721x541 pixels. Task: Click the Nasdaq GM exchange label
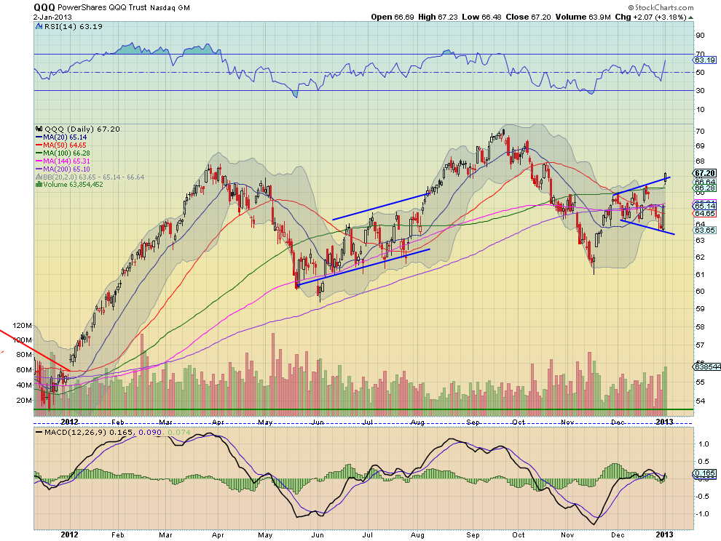pos(170,8)
